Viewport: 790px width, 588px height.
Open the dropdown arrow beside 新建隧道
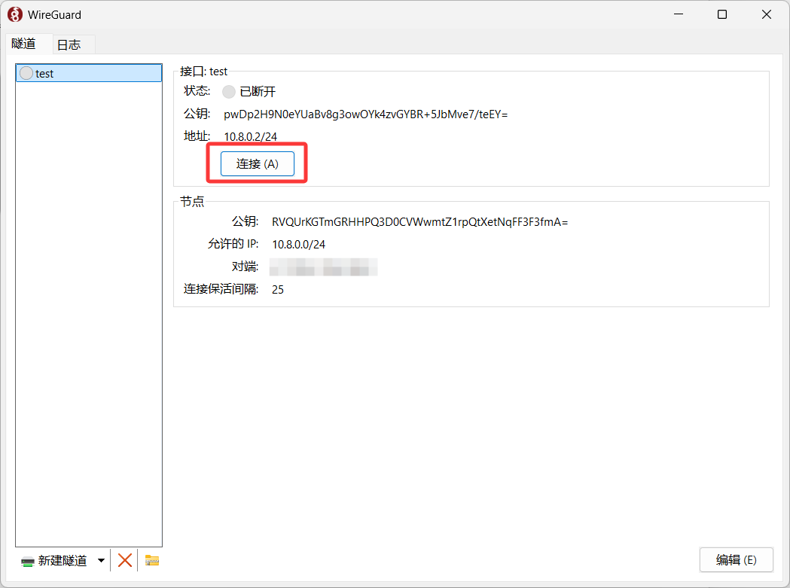[x=101, y=560]
